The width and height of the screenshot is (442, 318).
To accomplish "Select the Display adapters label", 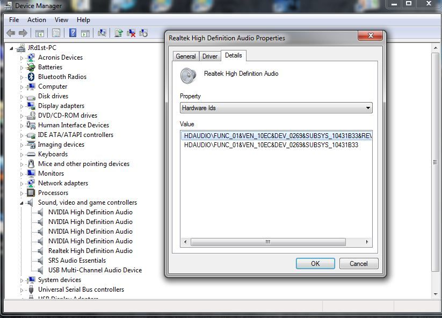I will coord(61,106).
